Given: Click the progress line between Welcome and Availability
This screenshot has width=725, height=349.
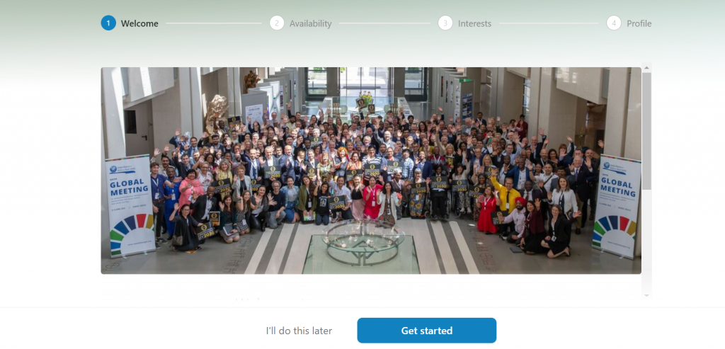Looking at the screenshot, I should 214,23.
